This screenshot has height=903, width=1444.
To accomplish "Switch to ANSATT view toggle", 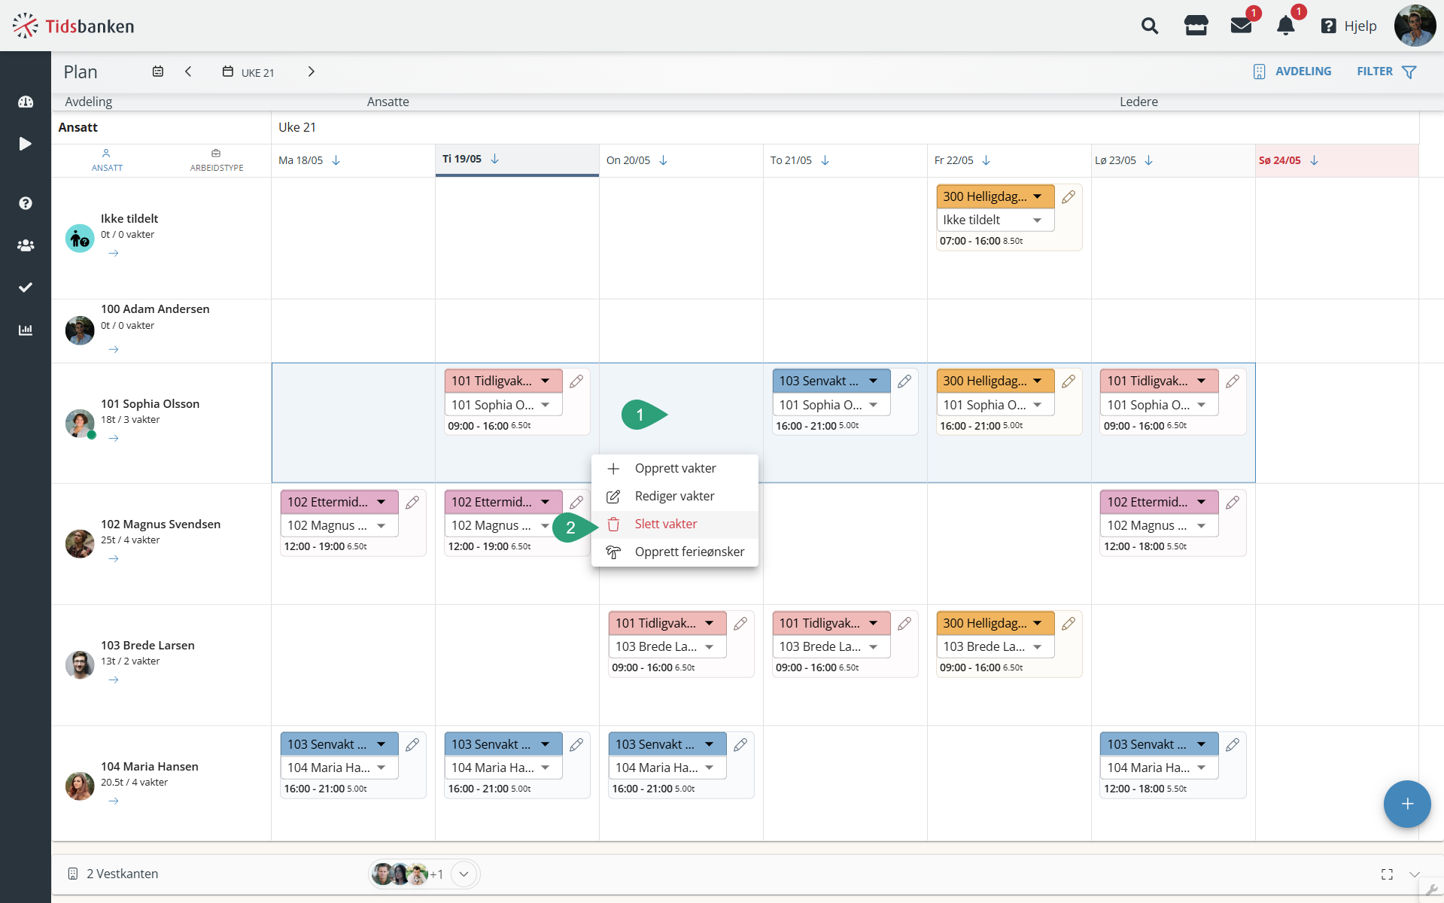I will 107,160.
